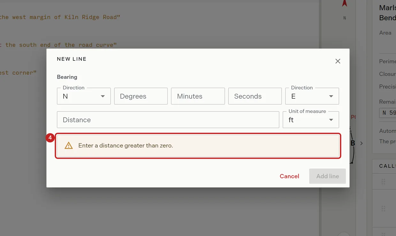Click the Seconds input field
This screenshot has width=396, height=236.
255,96
